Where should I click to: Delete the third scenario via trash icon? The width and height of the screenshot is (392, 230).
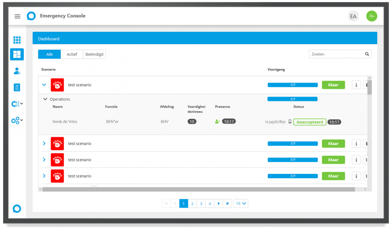tap(366, 160)
